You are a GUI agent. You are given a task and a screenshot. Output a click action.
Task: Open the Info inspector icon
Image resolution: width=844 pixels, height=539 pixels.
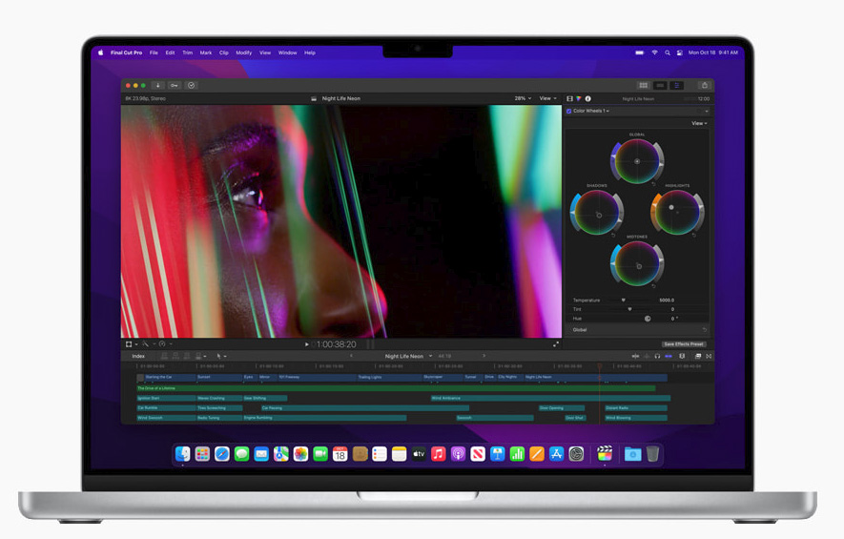coord(588,98)
